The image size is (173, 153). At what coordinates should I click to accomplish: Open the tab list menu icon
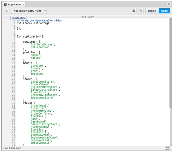click(169, 4)
